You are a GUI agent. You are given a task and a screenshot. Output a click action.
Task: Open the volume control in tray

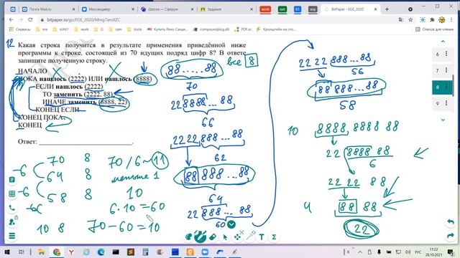click(x=408, y=252)
